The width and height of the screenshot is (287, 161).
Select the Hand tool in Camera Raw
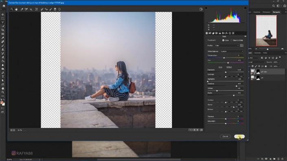click(16, 9)
